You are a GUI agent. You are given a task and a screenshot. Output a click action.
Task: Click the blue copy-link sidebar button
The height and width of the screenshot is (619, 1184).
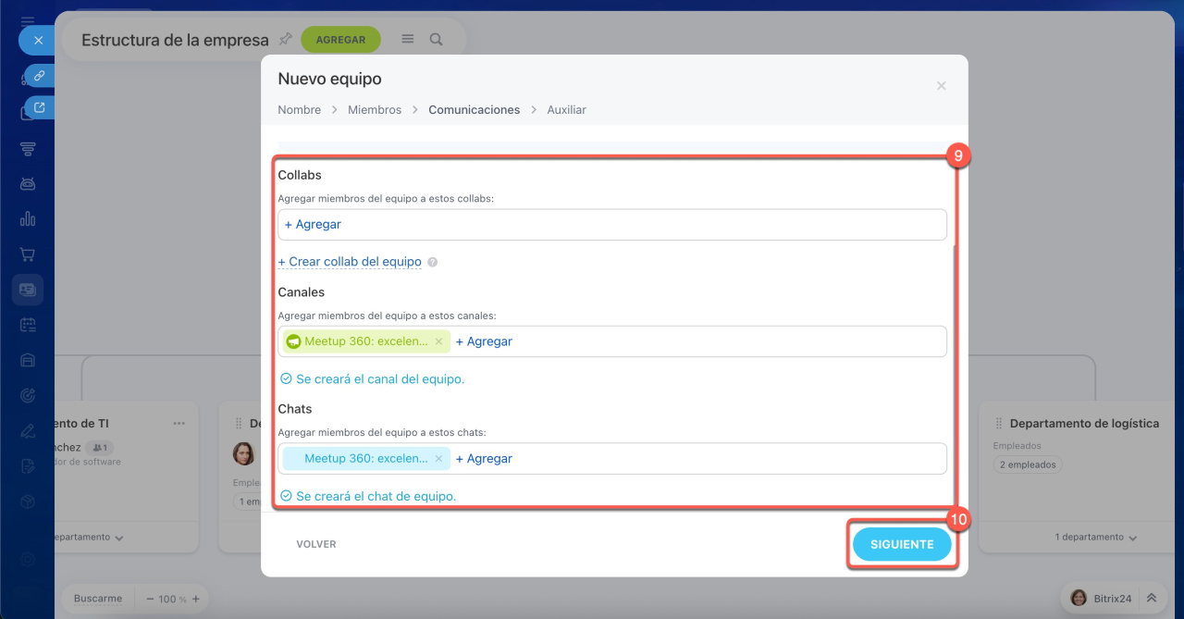(x=39, y=76)
